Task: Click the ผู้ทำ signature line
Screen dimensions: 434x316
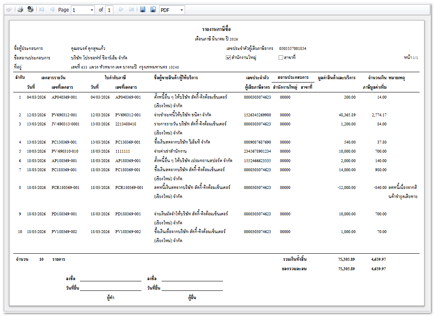Action: pos(110,280)
